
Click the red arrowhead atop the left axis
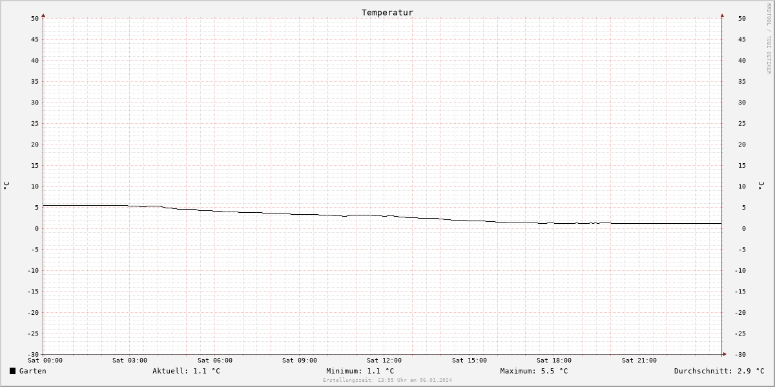click(43, 15)
